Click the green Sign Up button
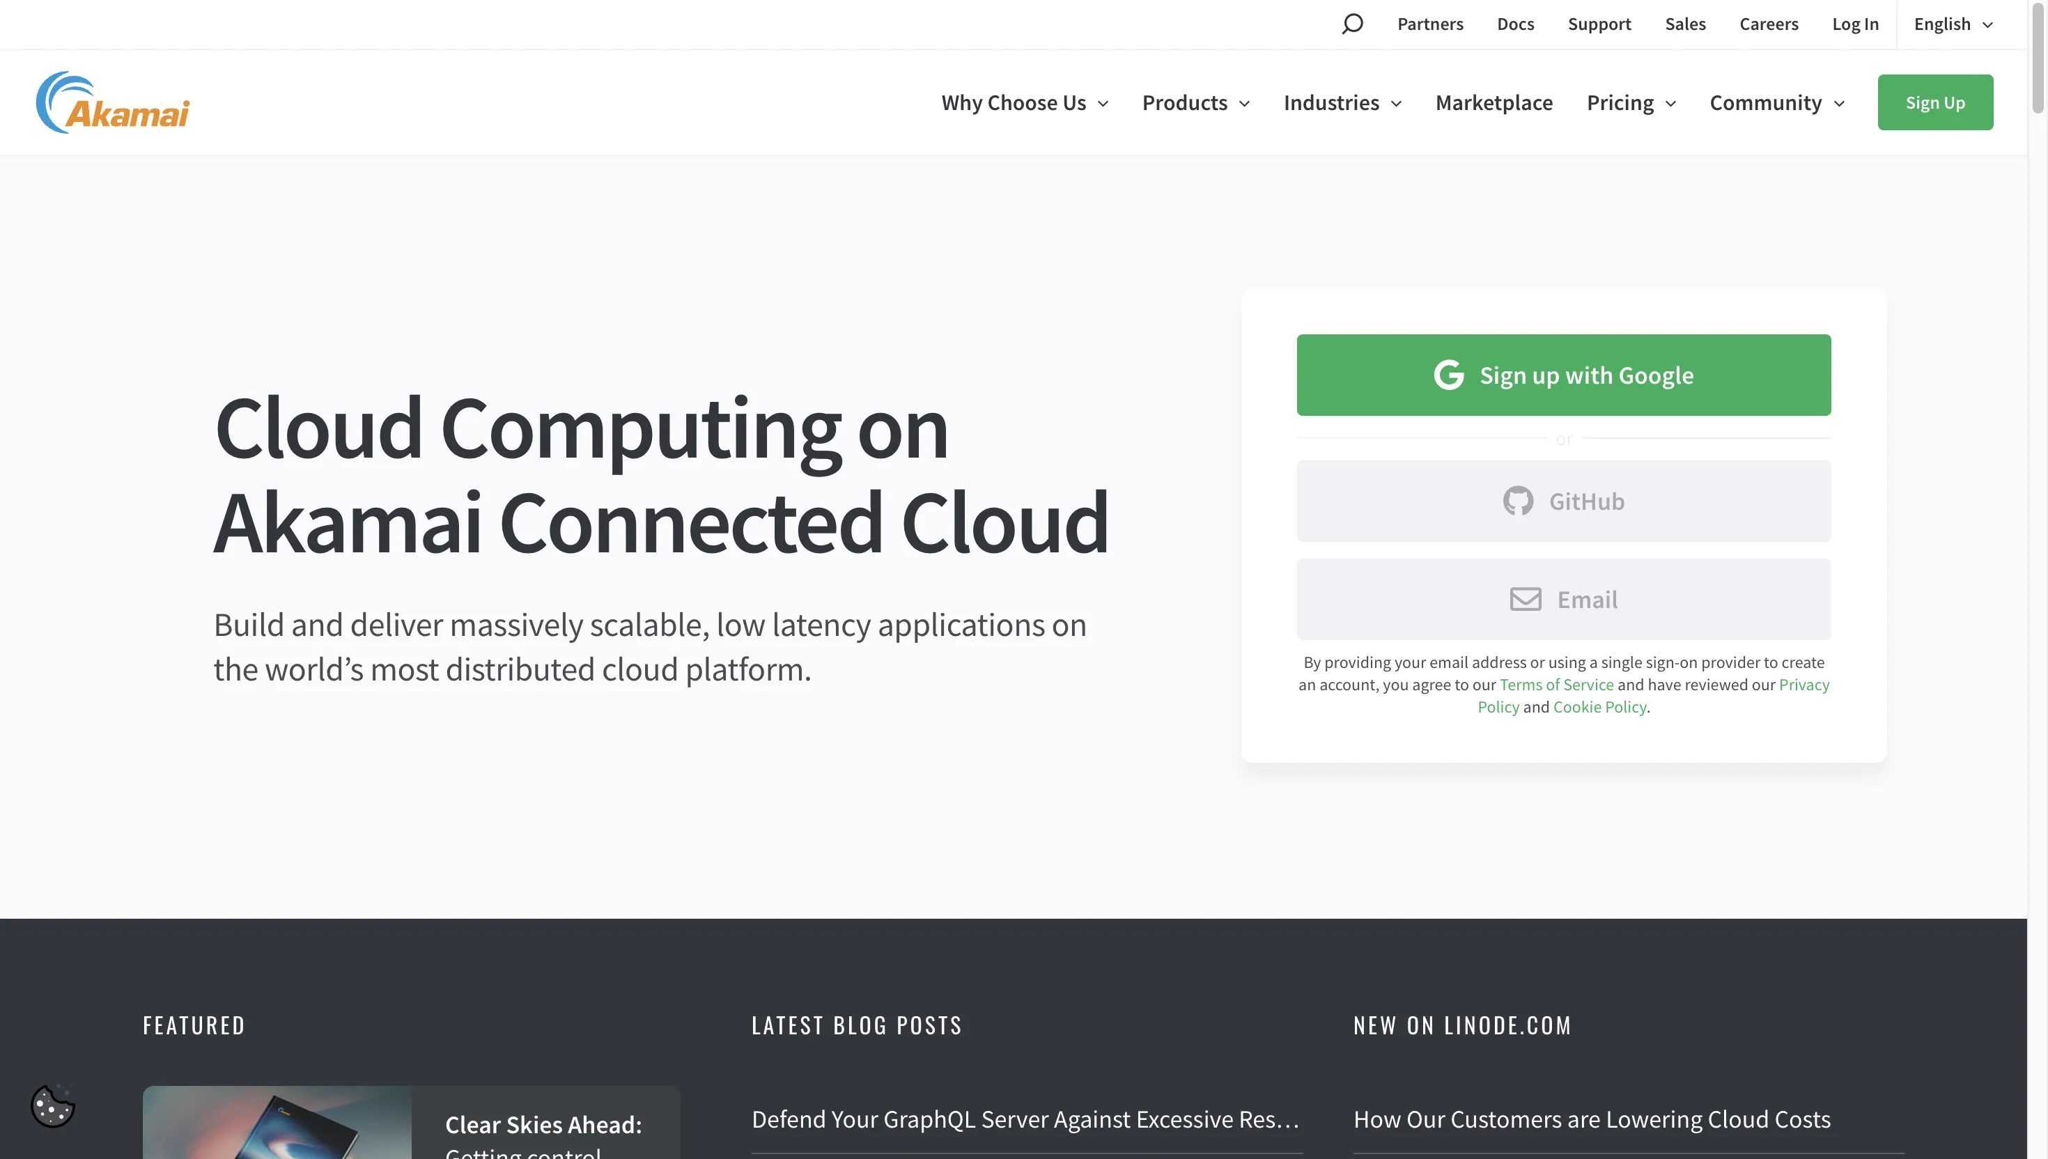The height and width of the screenshot is (1159, 2048). (1935, 102)
